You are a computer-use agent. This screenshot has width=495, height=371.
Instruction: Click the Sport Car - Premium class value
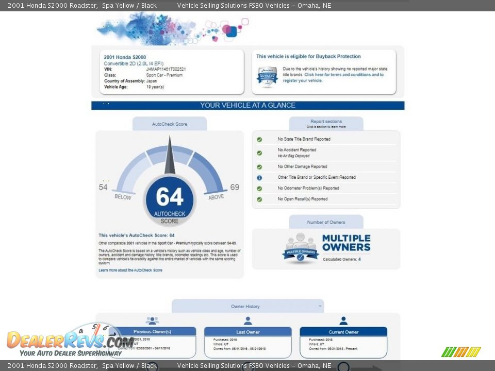[x=164, y=75]
